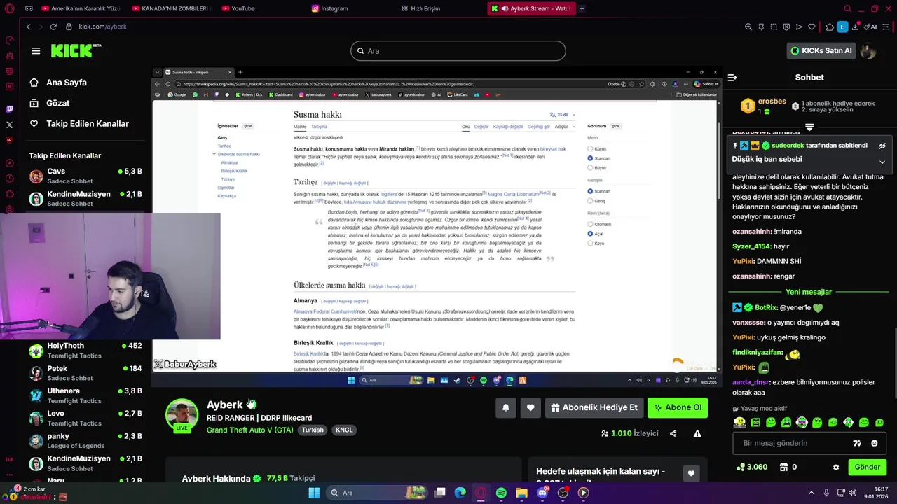View channel points balance 3.060
The width and height of the screenshot is (897, 504).
[751, 467]
